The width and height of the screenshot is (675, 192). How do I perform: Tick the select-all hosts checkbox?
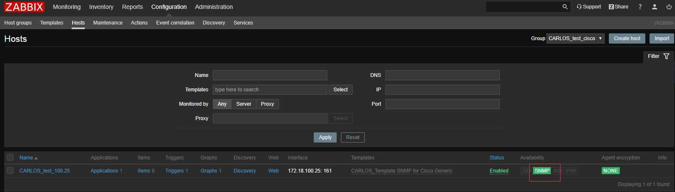10,157
